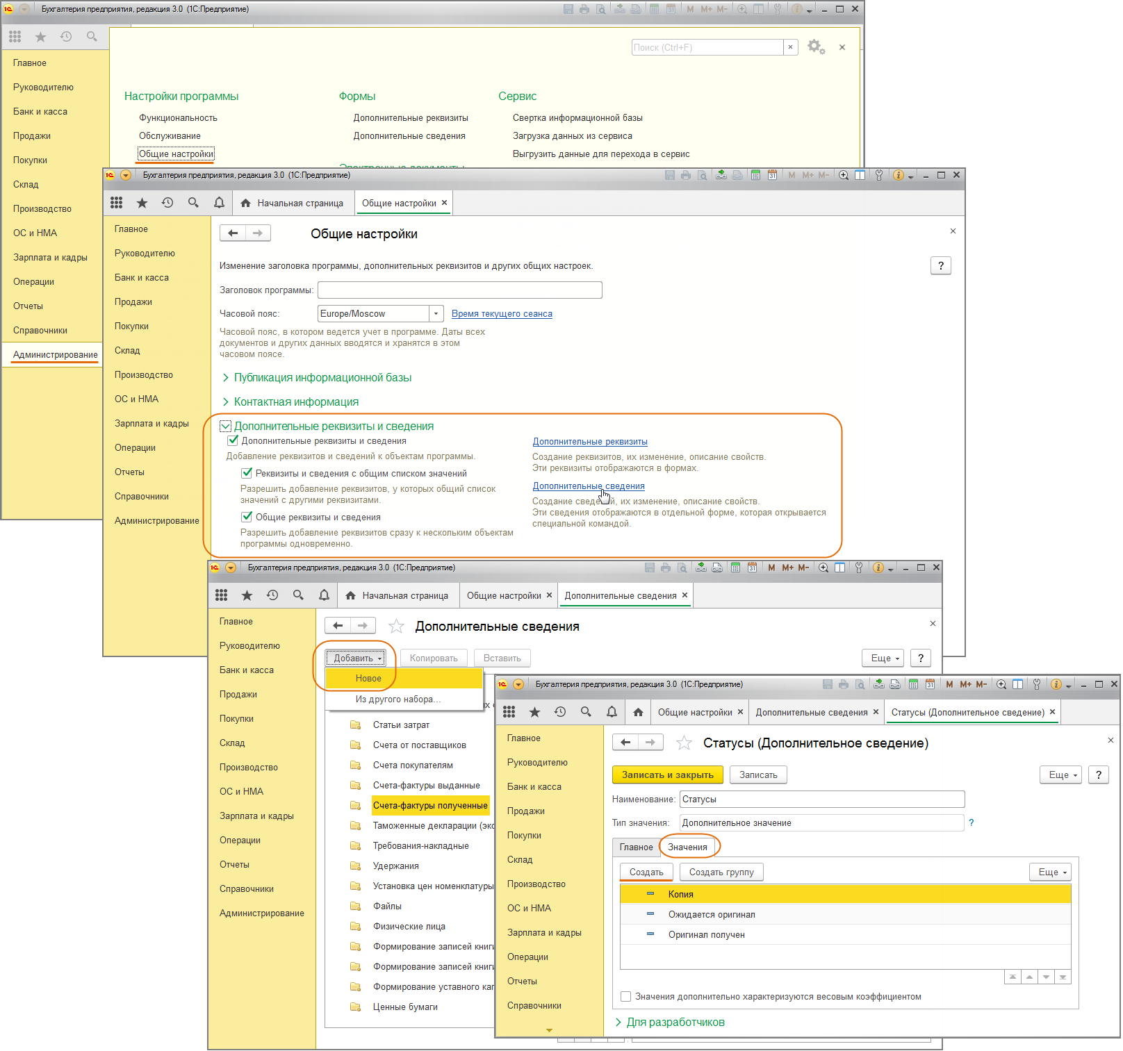Click Создать button in values tab
This screenshot has height=1051, width=1123.
[646, 872]
